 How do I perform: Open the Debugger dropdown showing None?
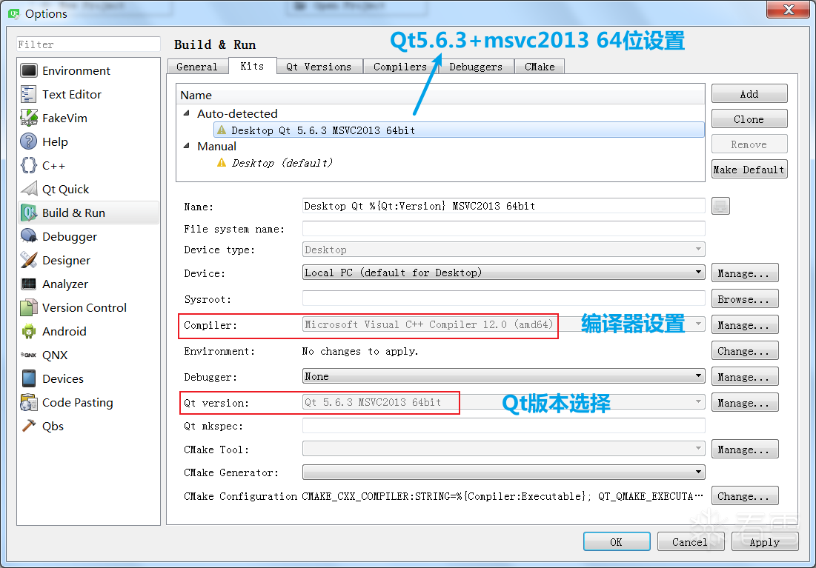click(x=503, y=376)
